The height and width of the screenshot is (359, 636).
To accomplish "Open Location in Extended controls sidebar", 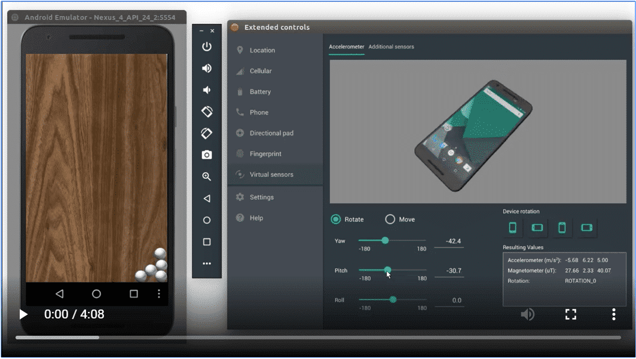I will (262, 50).
